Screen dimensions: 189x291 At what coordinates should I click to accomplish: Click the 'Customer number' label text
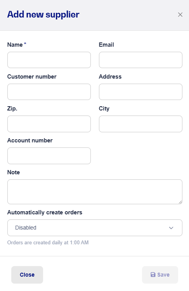(x=32, y=77)
